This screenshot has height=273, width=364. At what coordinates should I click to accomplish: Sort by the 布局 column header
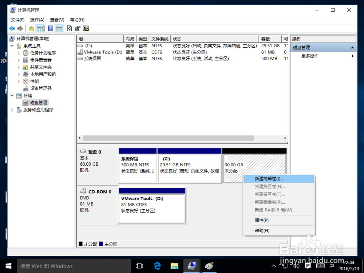tap(130, 39)
